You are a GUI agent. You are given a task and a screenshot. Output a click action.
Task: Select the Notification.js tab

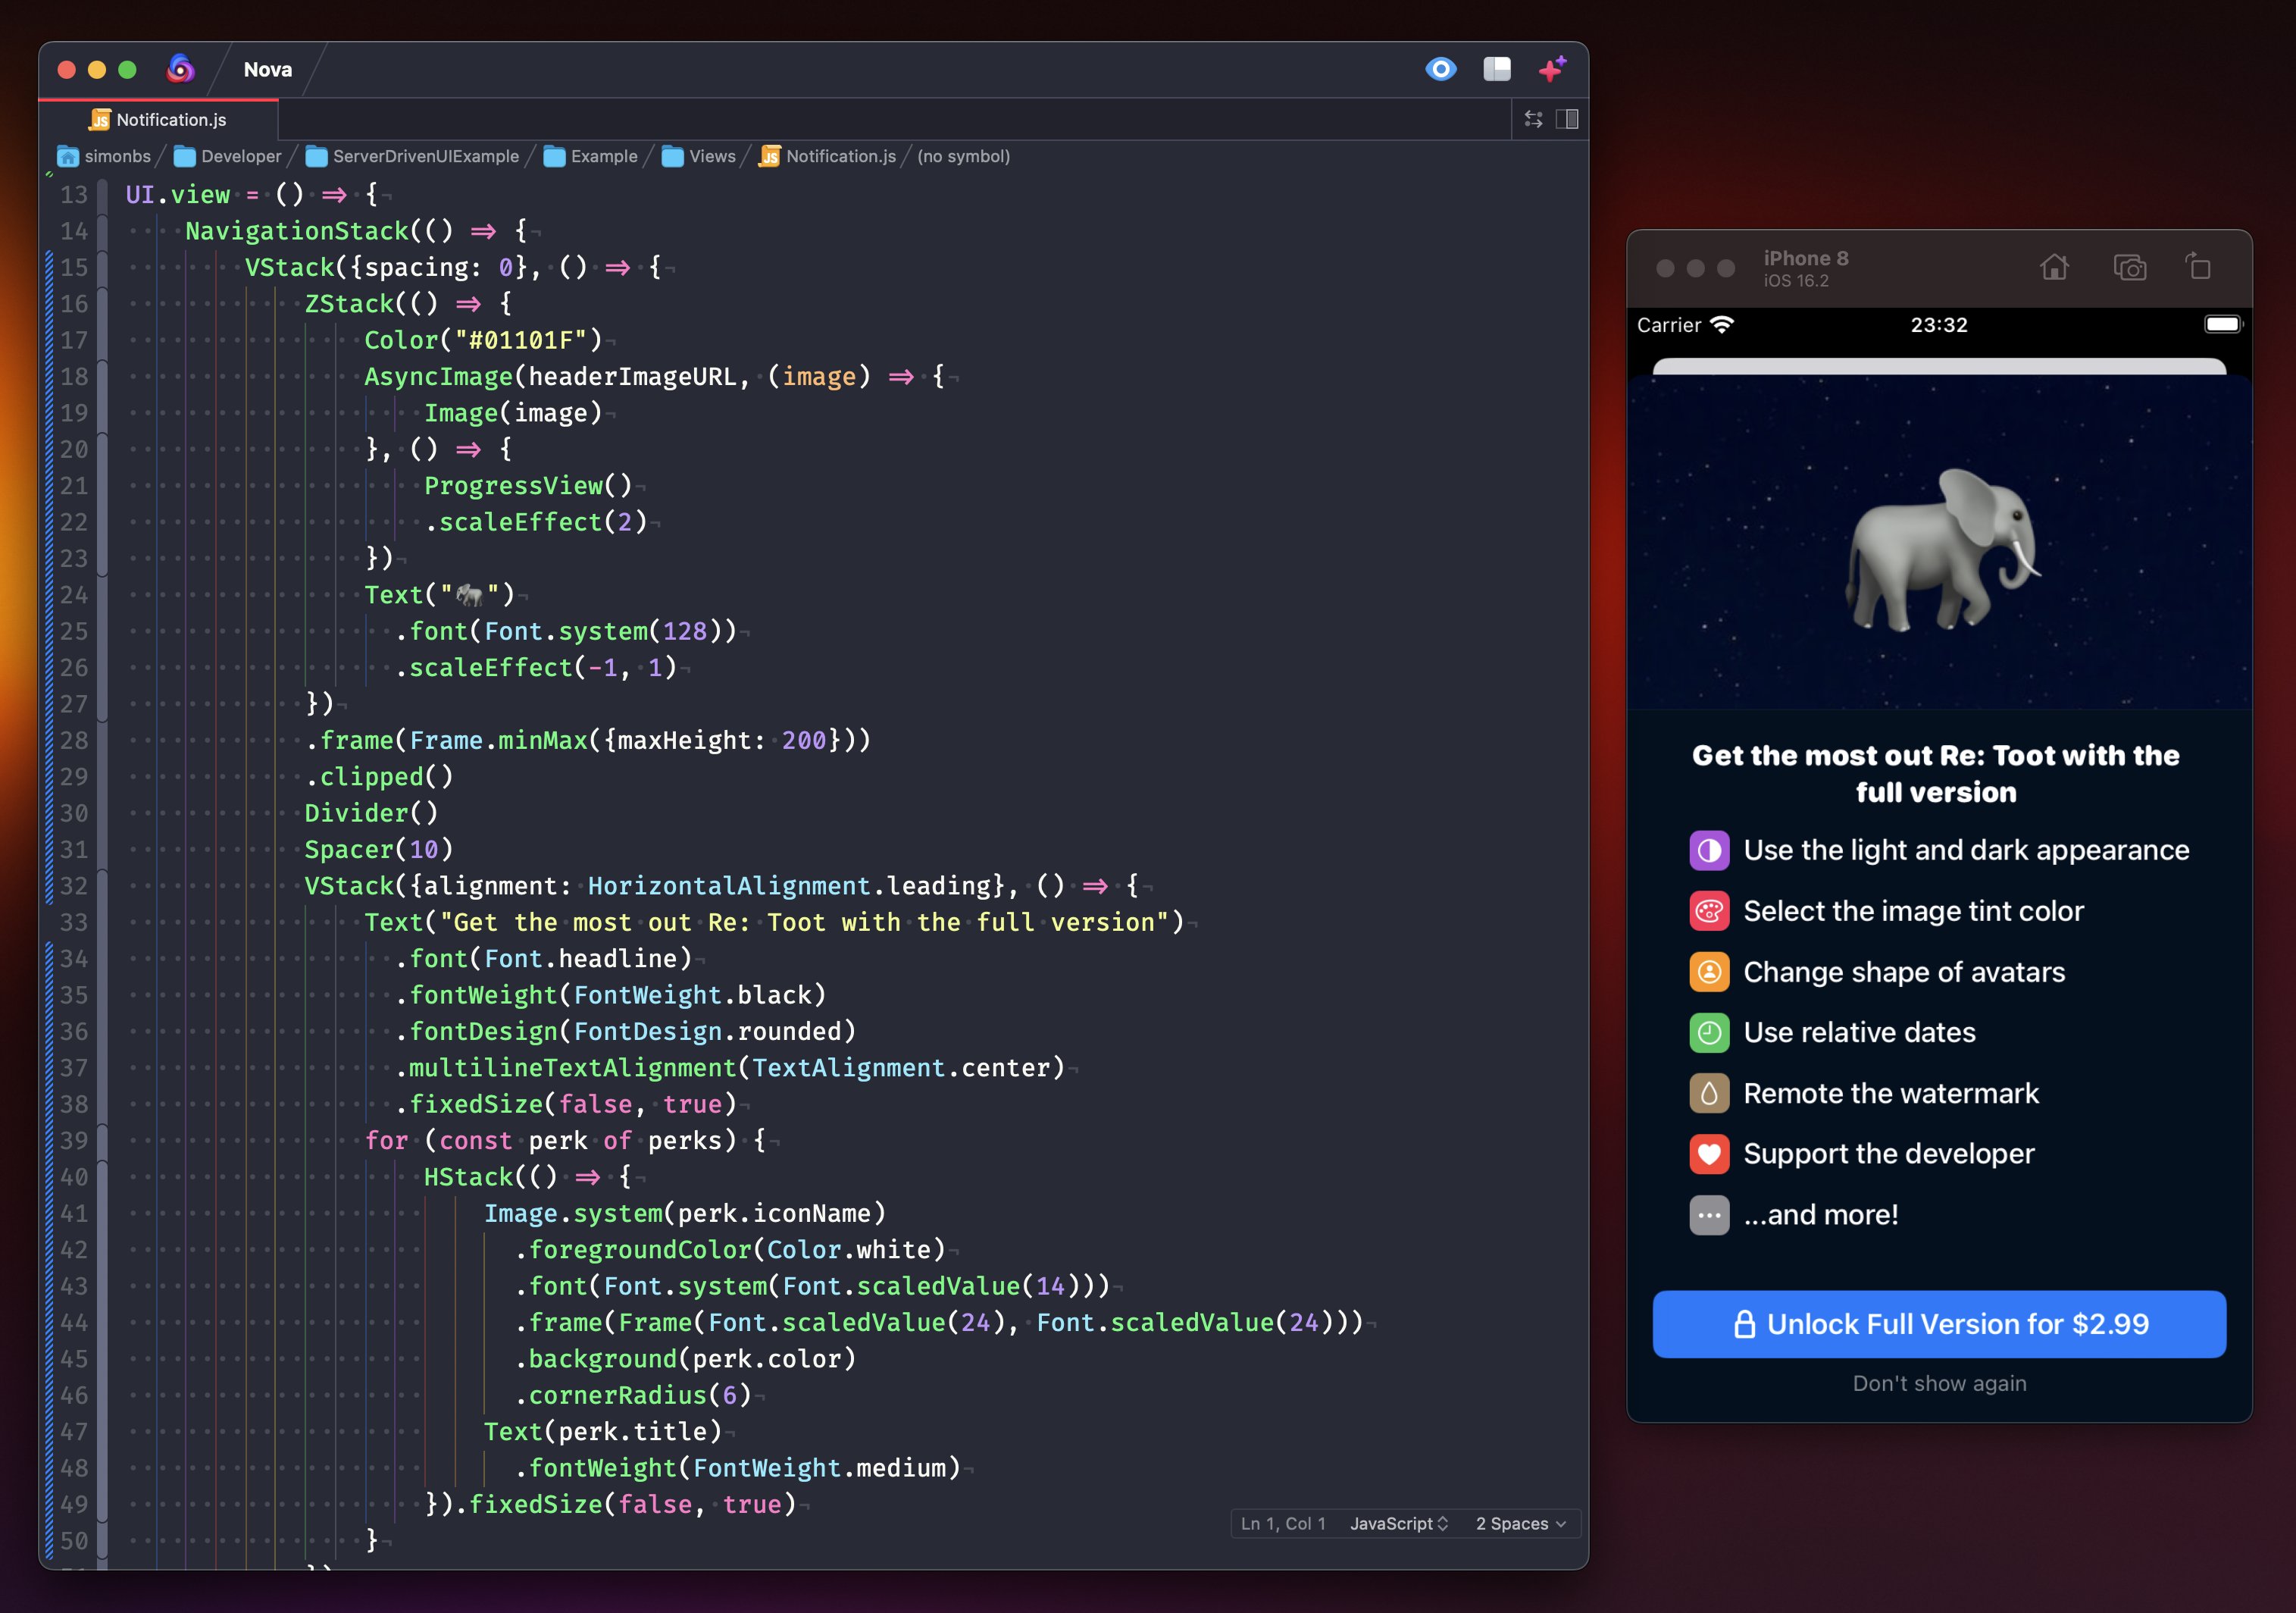pos(158,119)
